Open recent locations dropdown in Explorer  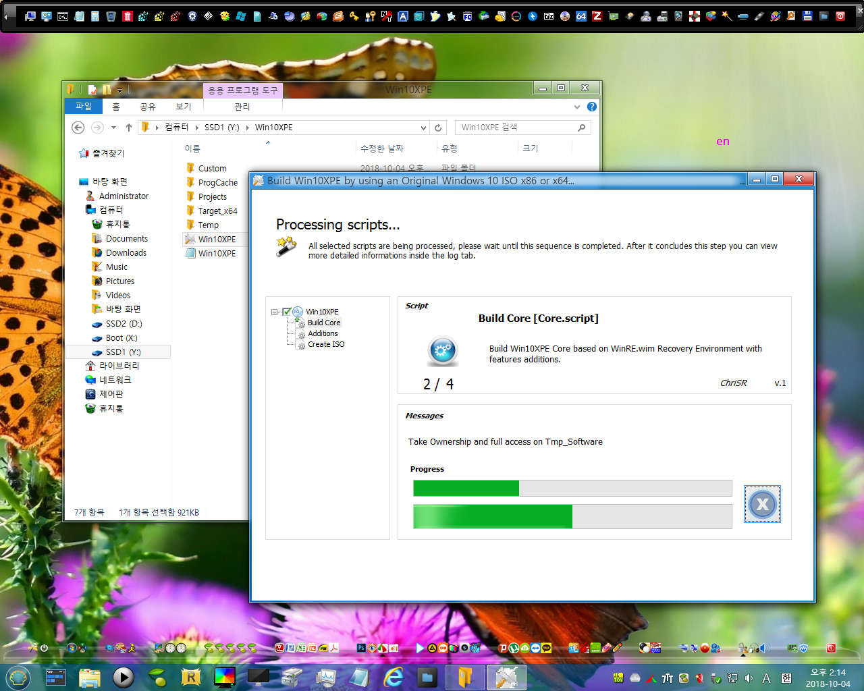click(x=113, y=128)
